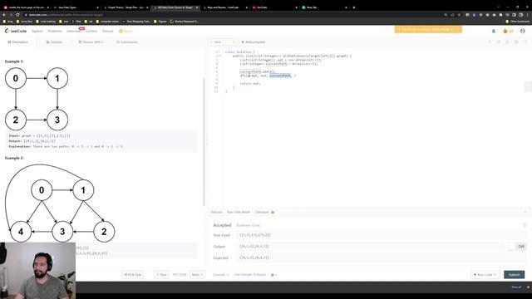
Task: Switch to the Run Code Result tab
Action: click(x=239, y=212)
